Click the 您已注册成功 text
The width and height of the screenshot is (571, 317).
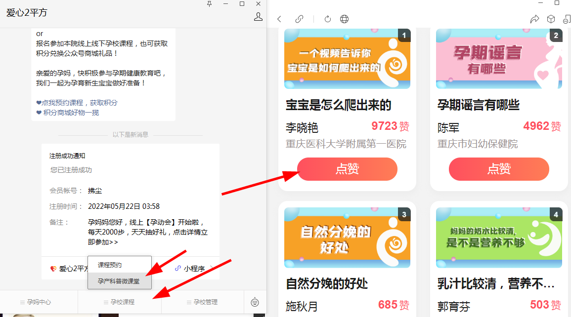(71, 170)
